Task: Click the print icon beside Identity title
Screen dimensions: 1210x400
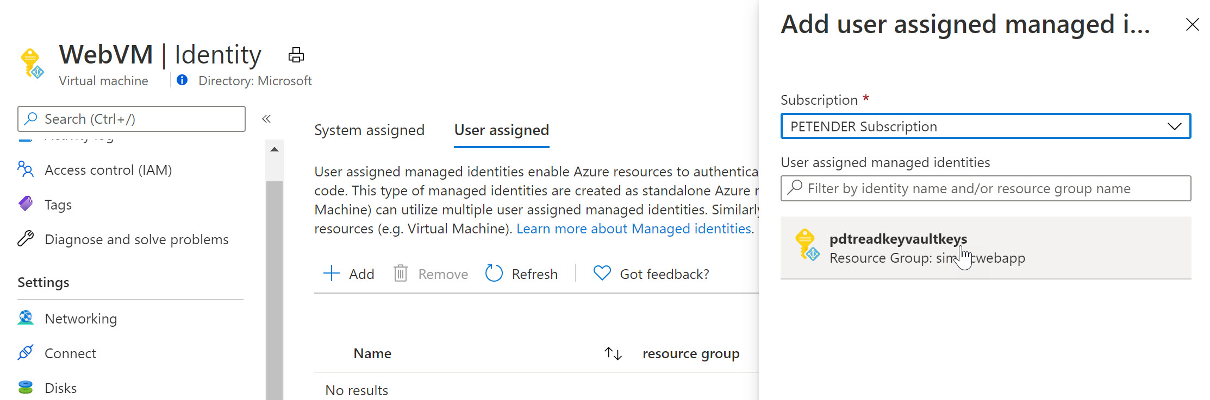Action: click(x=296, y=55)
